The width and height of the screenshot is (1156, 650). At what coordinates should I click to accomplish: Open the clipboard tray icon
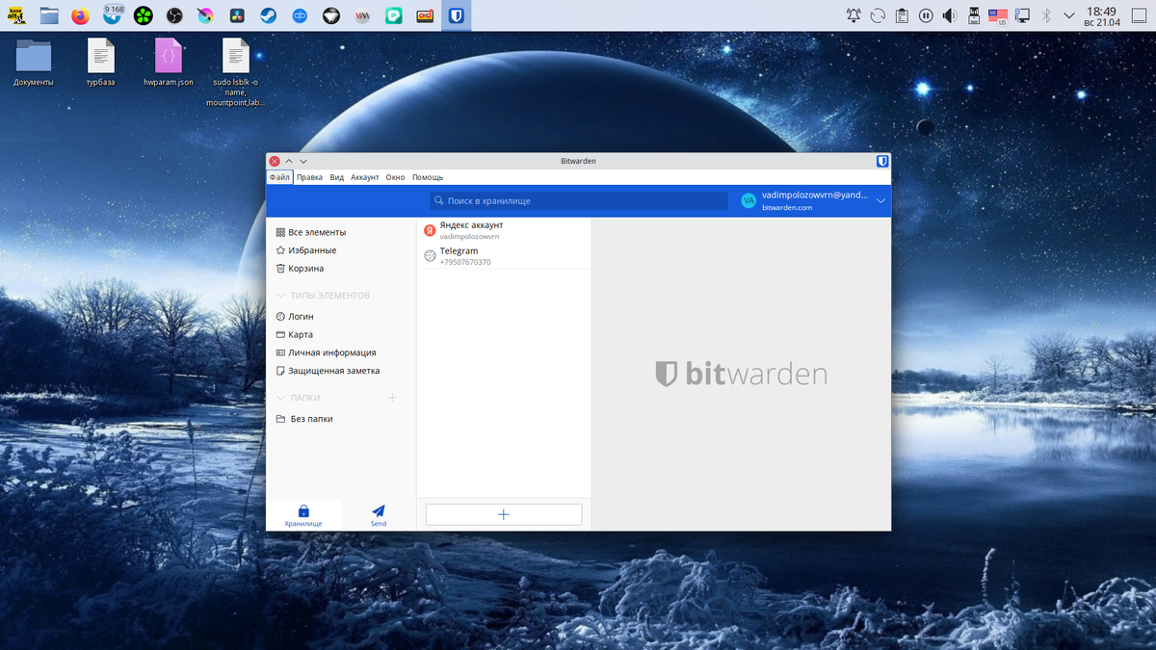[902, 15]
